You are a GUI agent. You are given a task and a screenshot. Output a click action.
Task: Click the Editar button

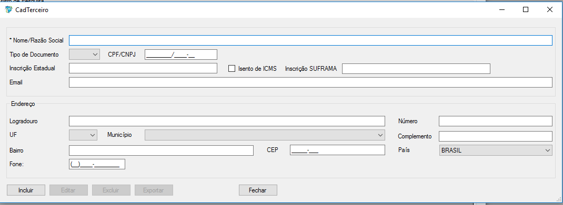click(68, 190)
